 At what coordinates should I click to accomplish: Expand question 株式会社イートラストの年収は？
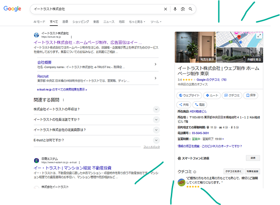coord(156,109)
